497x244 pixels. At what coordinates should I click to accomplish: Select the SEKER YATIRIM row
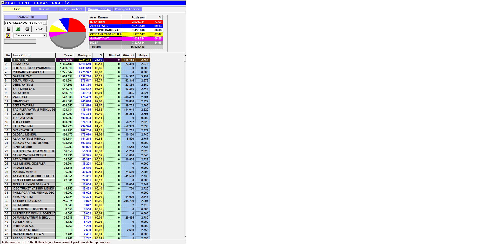coord(77,105)
